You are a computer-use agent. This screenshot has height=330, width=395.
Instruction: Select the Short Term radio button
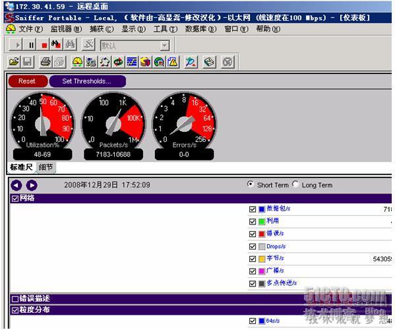[250, 184]
